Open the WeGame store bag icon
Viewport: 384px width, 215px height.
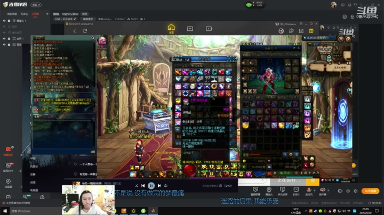pos(190,29)
